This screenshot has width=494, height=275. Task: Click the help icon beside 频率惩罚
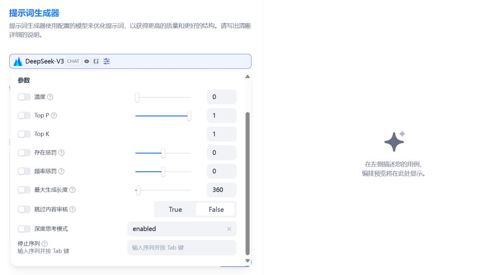[61, 171]
